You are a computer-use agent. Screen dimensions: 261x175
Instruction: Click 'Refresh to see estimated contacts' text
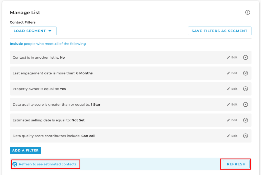click(48, 164)
